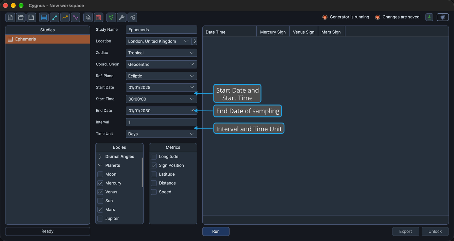Click the Run button

click(x=216, y=231)
